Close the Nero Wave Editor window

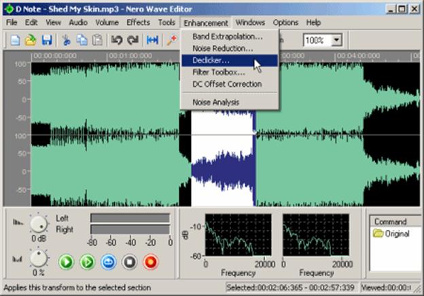tap(414, 10)
